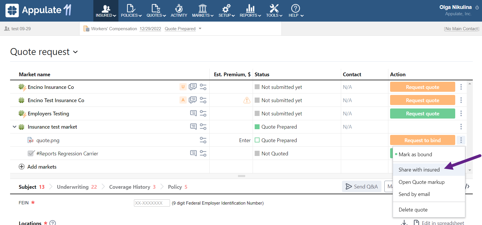Viewport: 482px width, 225px height.
Task: Click Request to bind for quote.png
Action: tap(423, 140)
